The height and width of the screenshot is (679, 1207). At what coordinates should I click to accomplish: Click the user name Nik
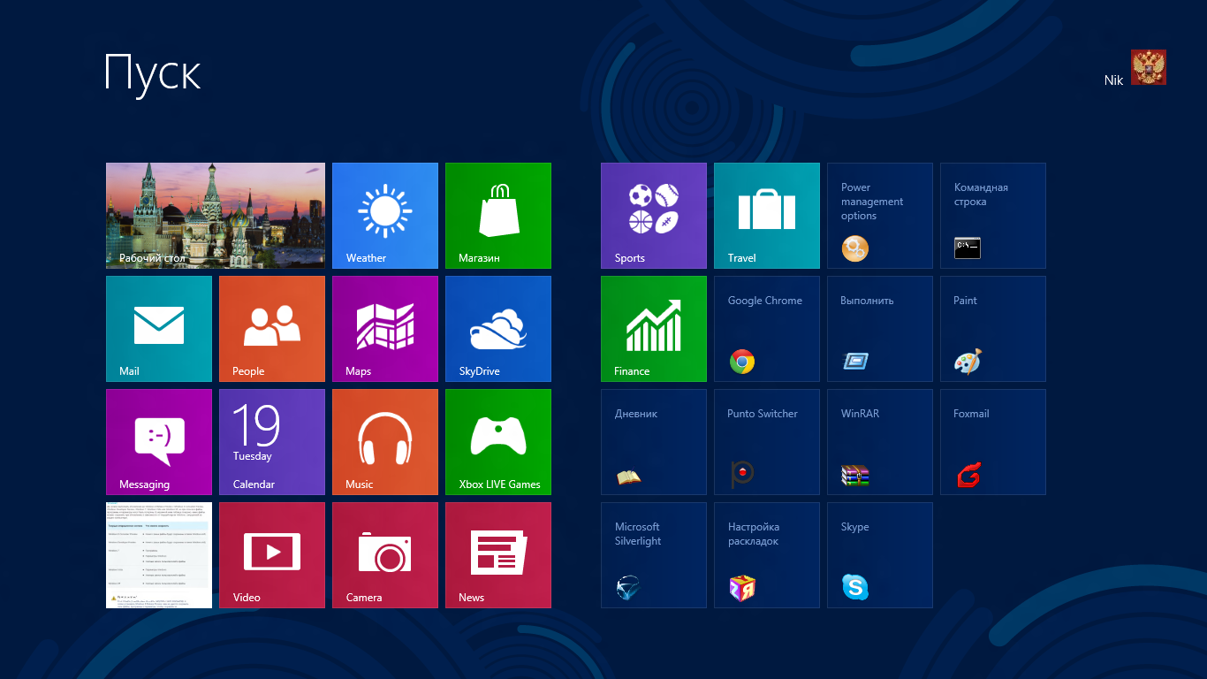[x=1113, y=80]
